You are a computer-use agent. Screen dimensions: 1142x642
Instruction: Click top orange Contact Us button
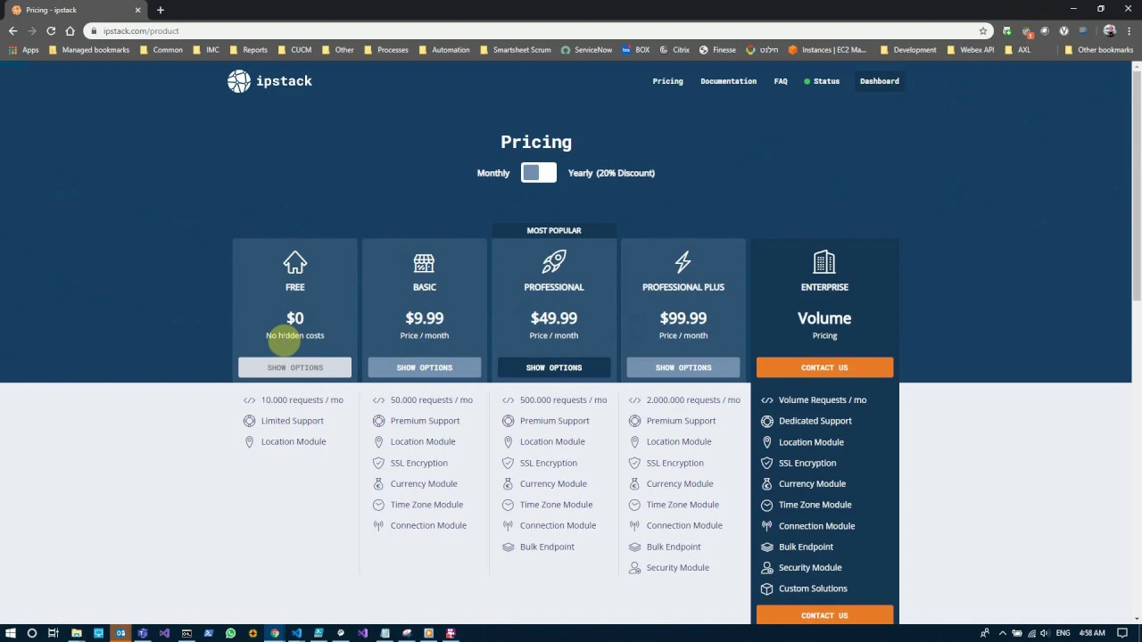824,367
